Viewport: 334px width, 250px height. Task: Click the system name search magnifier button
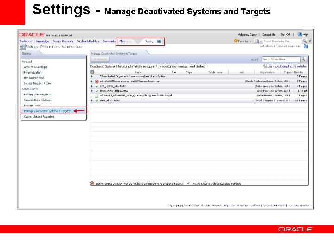[303, 59]
